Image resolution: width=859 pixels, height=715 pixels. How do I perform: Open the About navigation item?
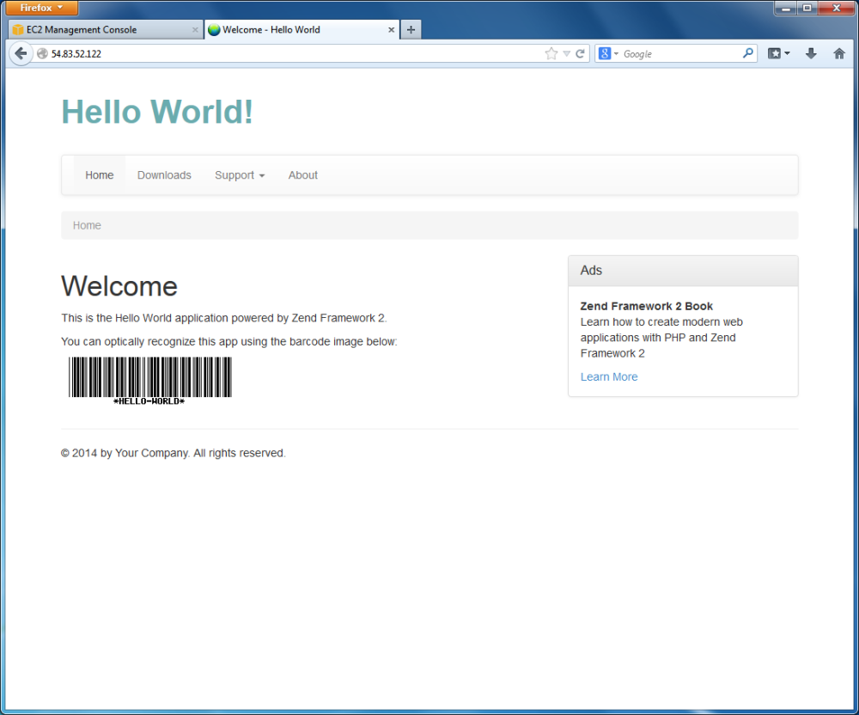coord(303,175)
